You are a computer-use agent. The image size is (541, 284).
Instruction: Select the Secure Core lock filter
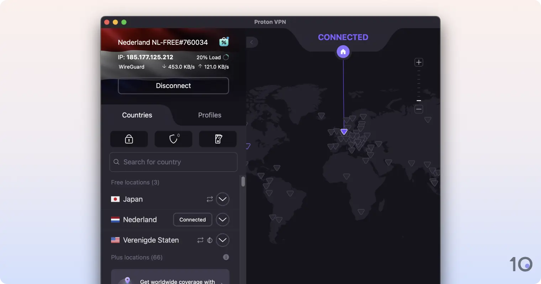pos(129,139)
